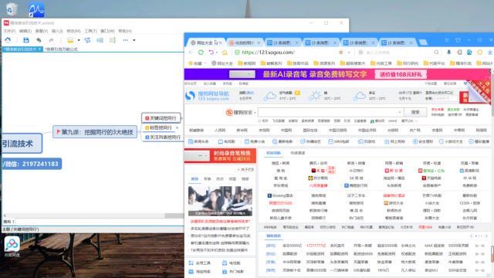Open the Recycle Bin on the desktop
The width and height of the screenshot is (494, 278).
pyautogui.click(x=11, y=9)
